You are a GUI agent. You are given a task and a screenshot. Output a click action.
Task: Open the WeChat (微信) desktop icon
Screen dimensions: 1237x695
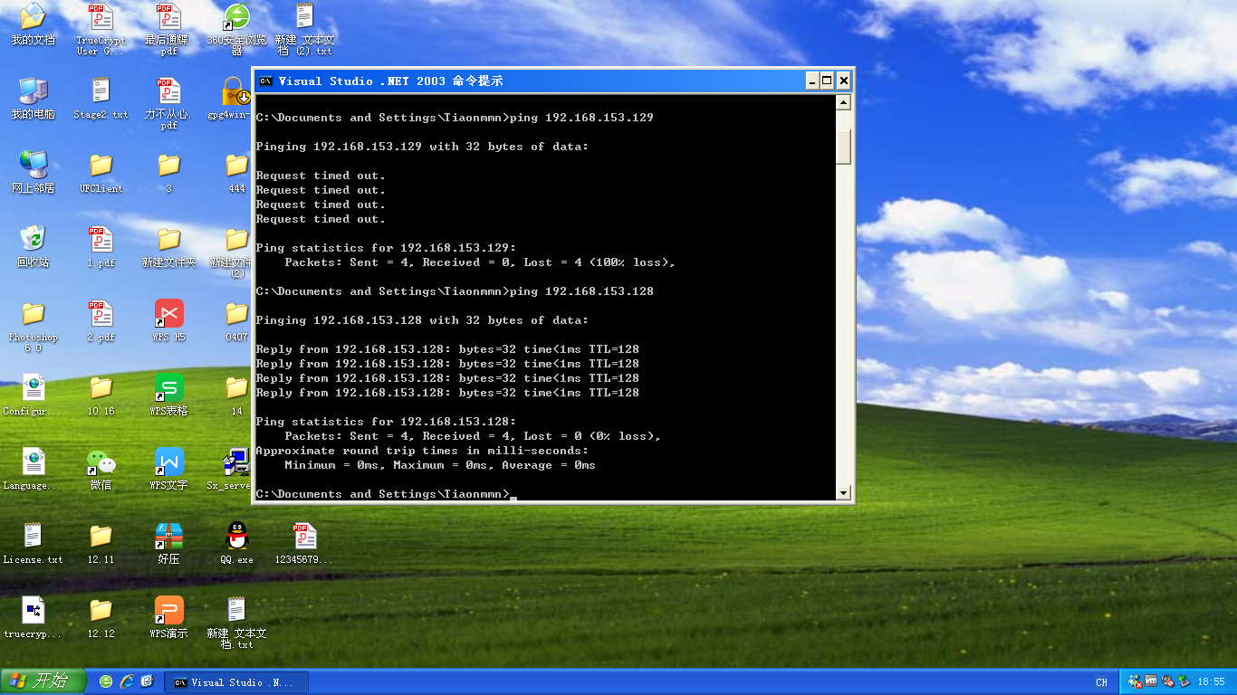[101, 462]
